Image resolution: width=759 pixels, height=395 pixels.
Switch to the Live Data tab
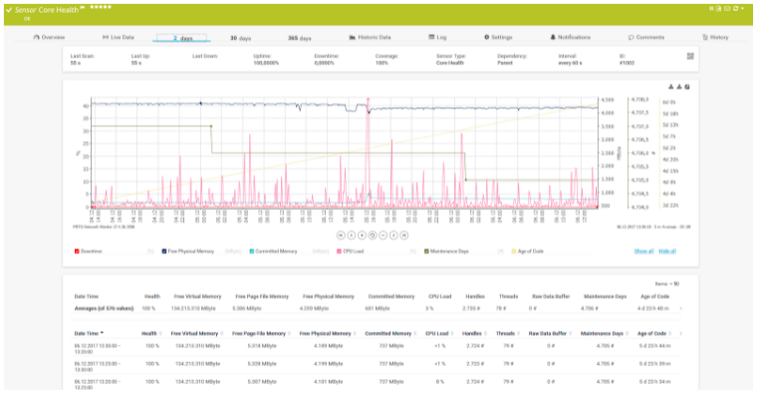pyautogui.click(x=119, y=37)
